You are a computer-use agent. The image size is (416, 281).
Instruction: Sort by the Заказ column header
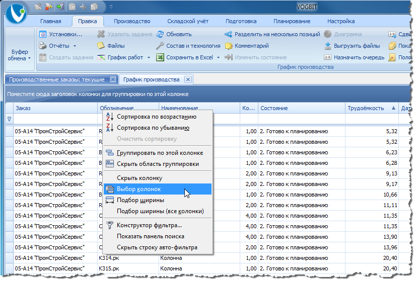[55, 108]
